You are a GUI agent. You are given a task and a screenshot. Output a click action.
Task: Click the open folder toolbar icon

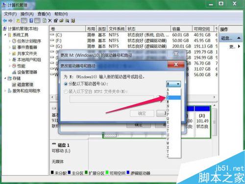click(x=61, y=21)
